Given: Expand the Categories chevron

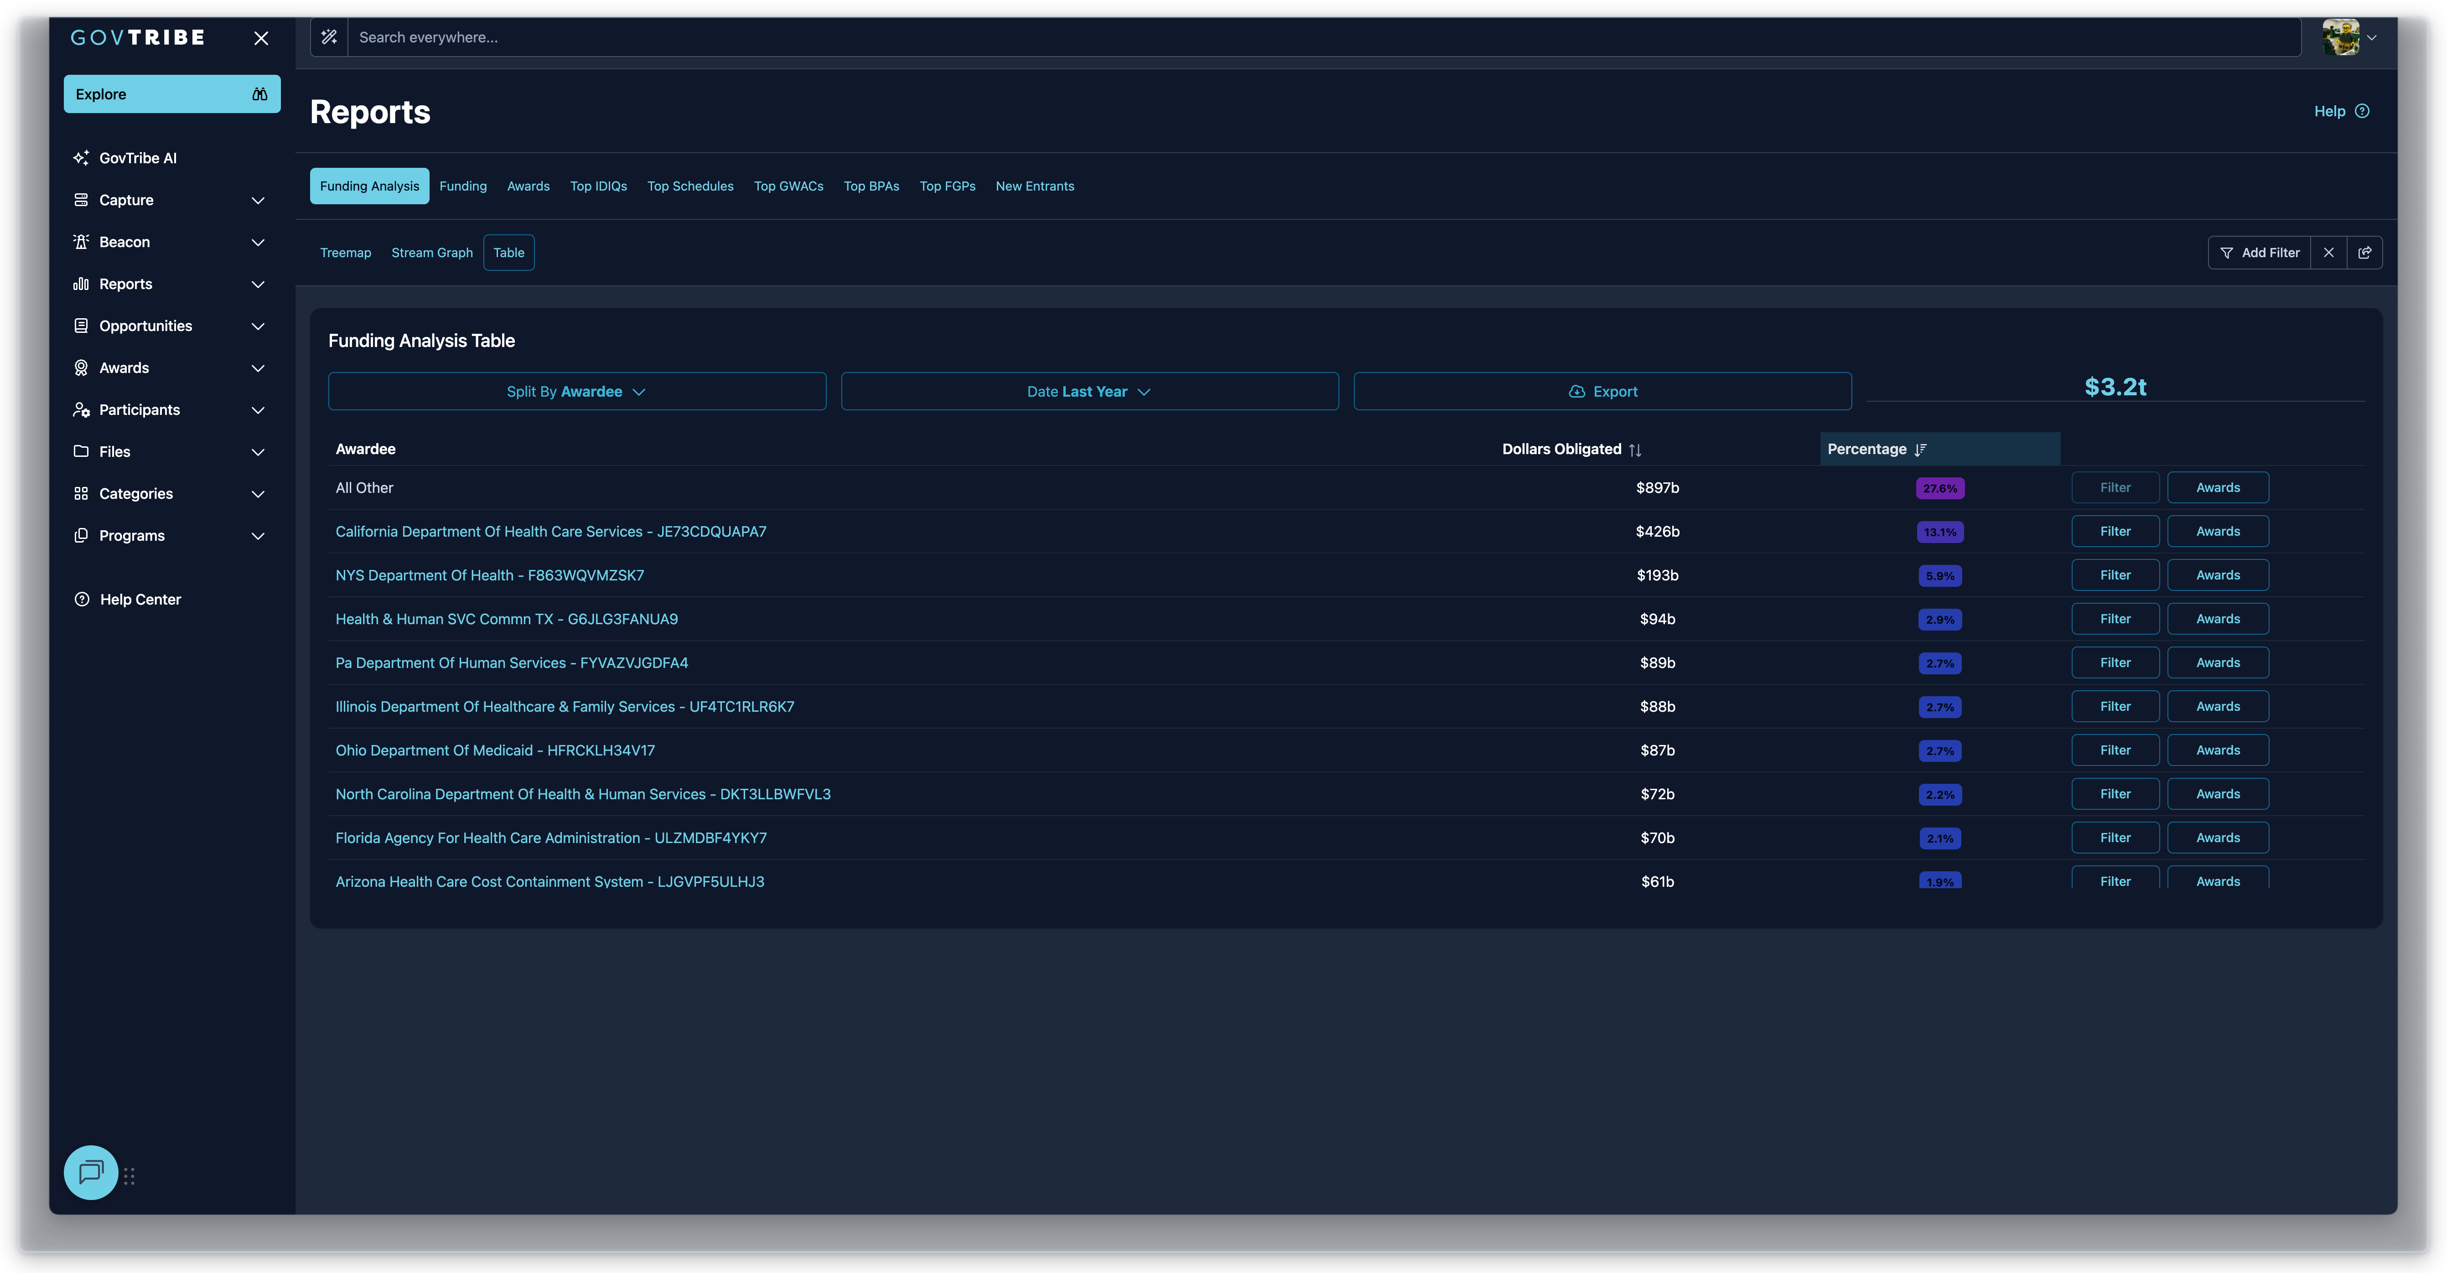Looking at the screenshot, I should pos(258,494).
